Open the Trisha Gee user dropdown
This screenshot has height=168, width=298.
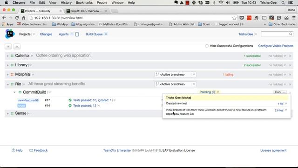coord(248,34)
